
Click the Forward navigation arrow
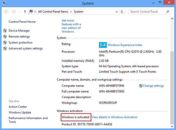pyautogui.click(x=13, y=12)
